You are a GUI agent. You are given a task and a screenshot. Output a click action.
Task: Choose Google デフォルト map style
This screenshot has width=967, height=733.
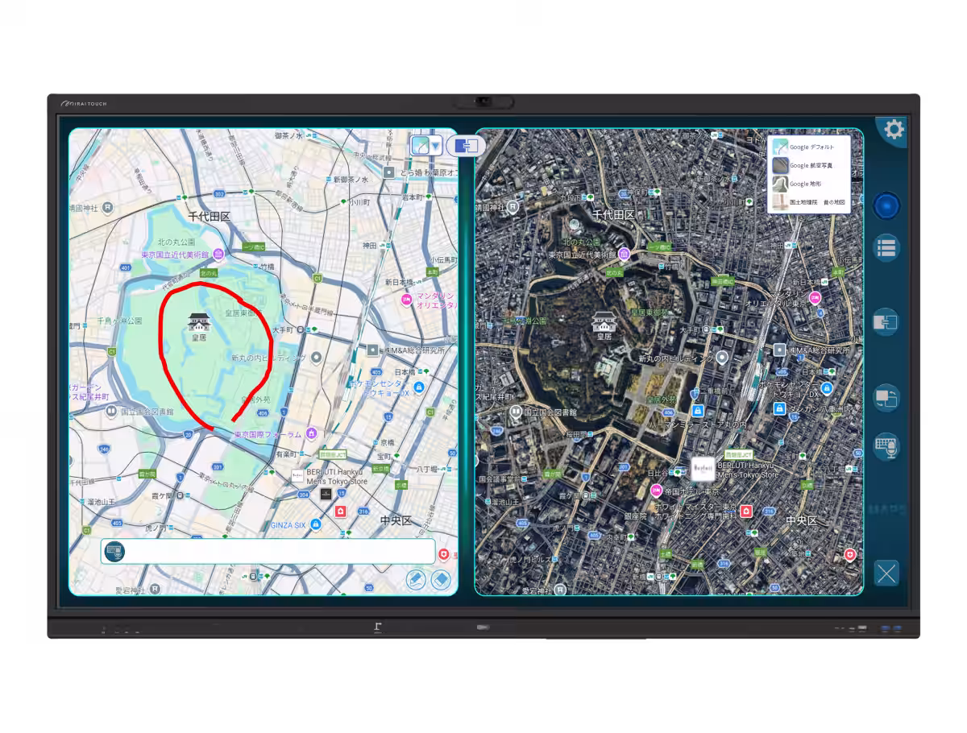pos(809,147)
